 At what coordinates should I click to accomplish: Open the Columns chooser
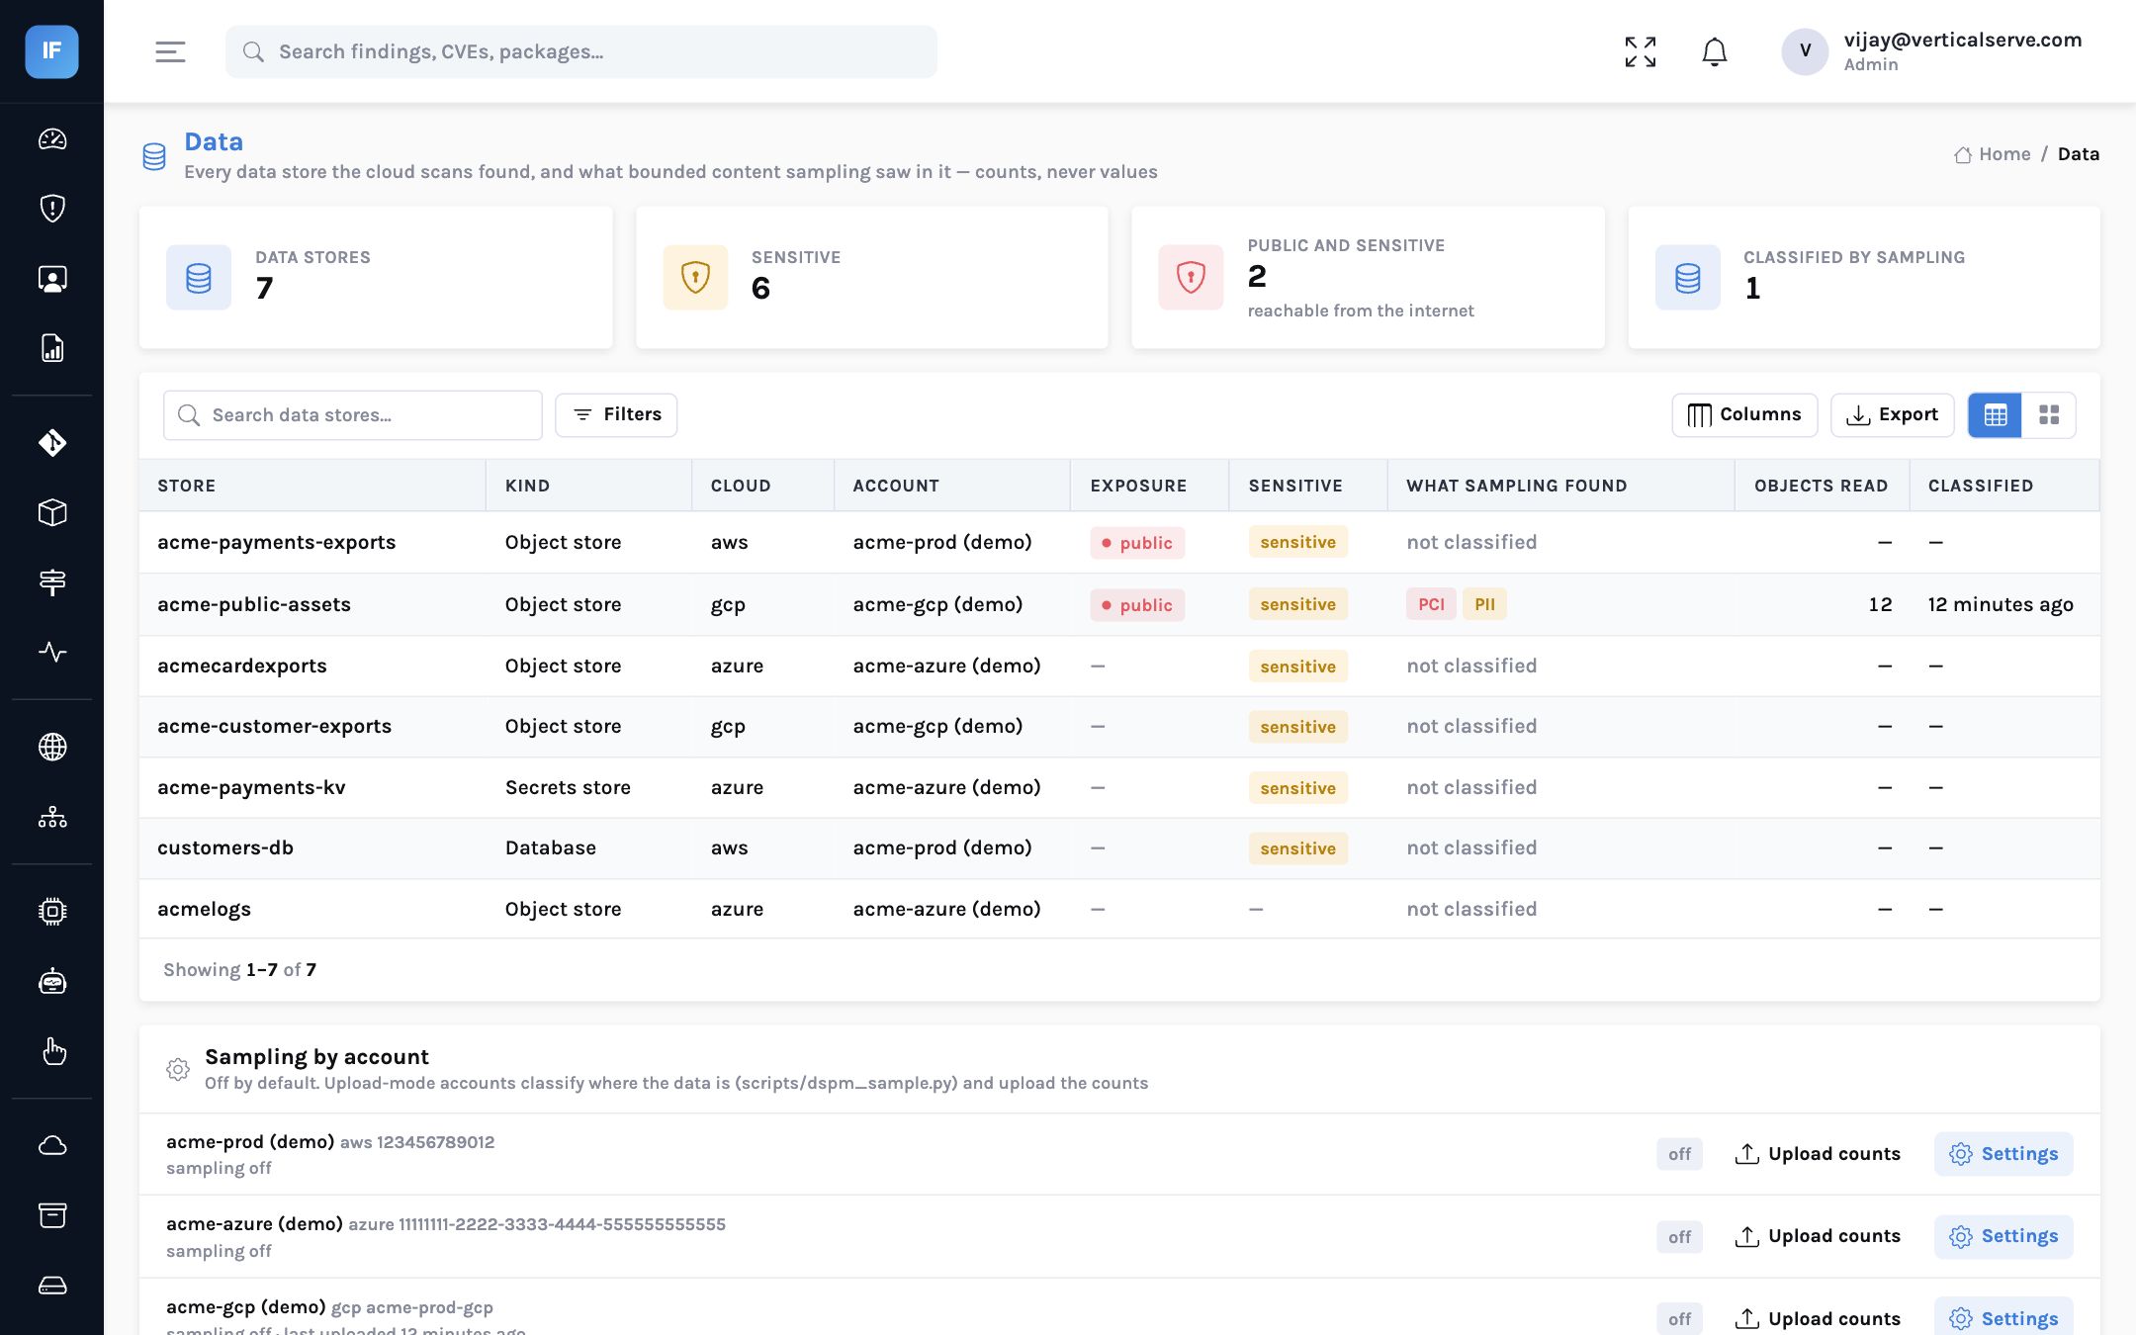coord(1744,415)
